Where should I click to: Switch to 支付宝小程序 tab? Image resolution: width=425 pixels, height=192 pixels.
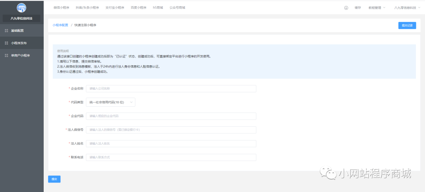click(115, 8)
